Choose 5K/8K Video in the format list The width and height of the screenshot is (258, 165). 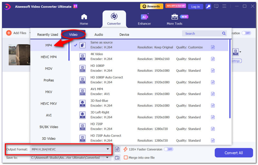tap(49, 127)
